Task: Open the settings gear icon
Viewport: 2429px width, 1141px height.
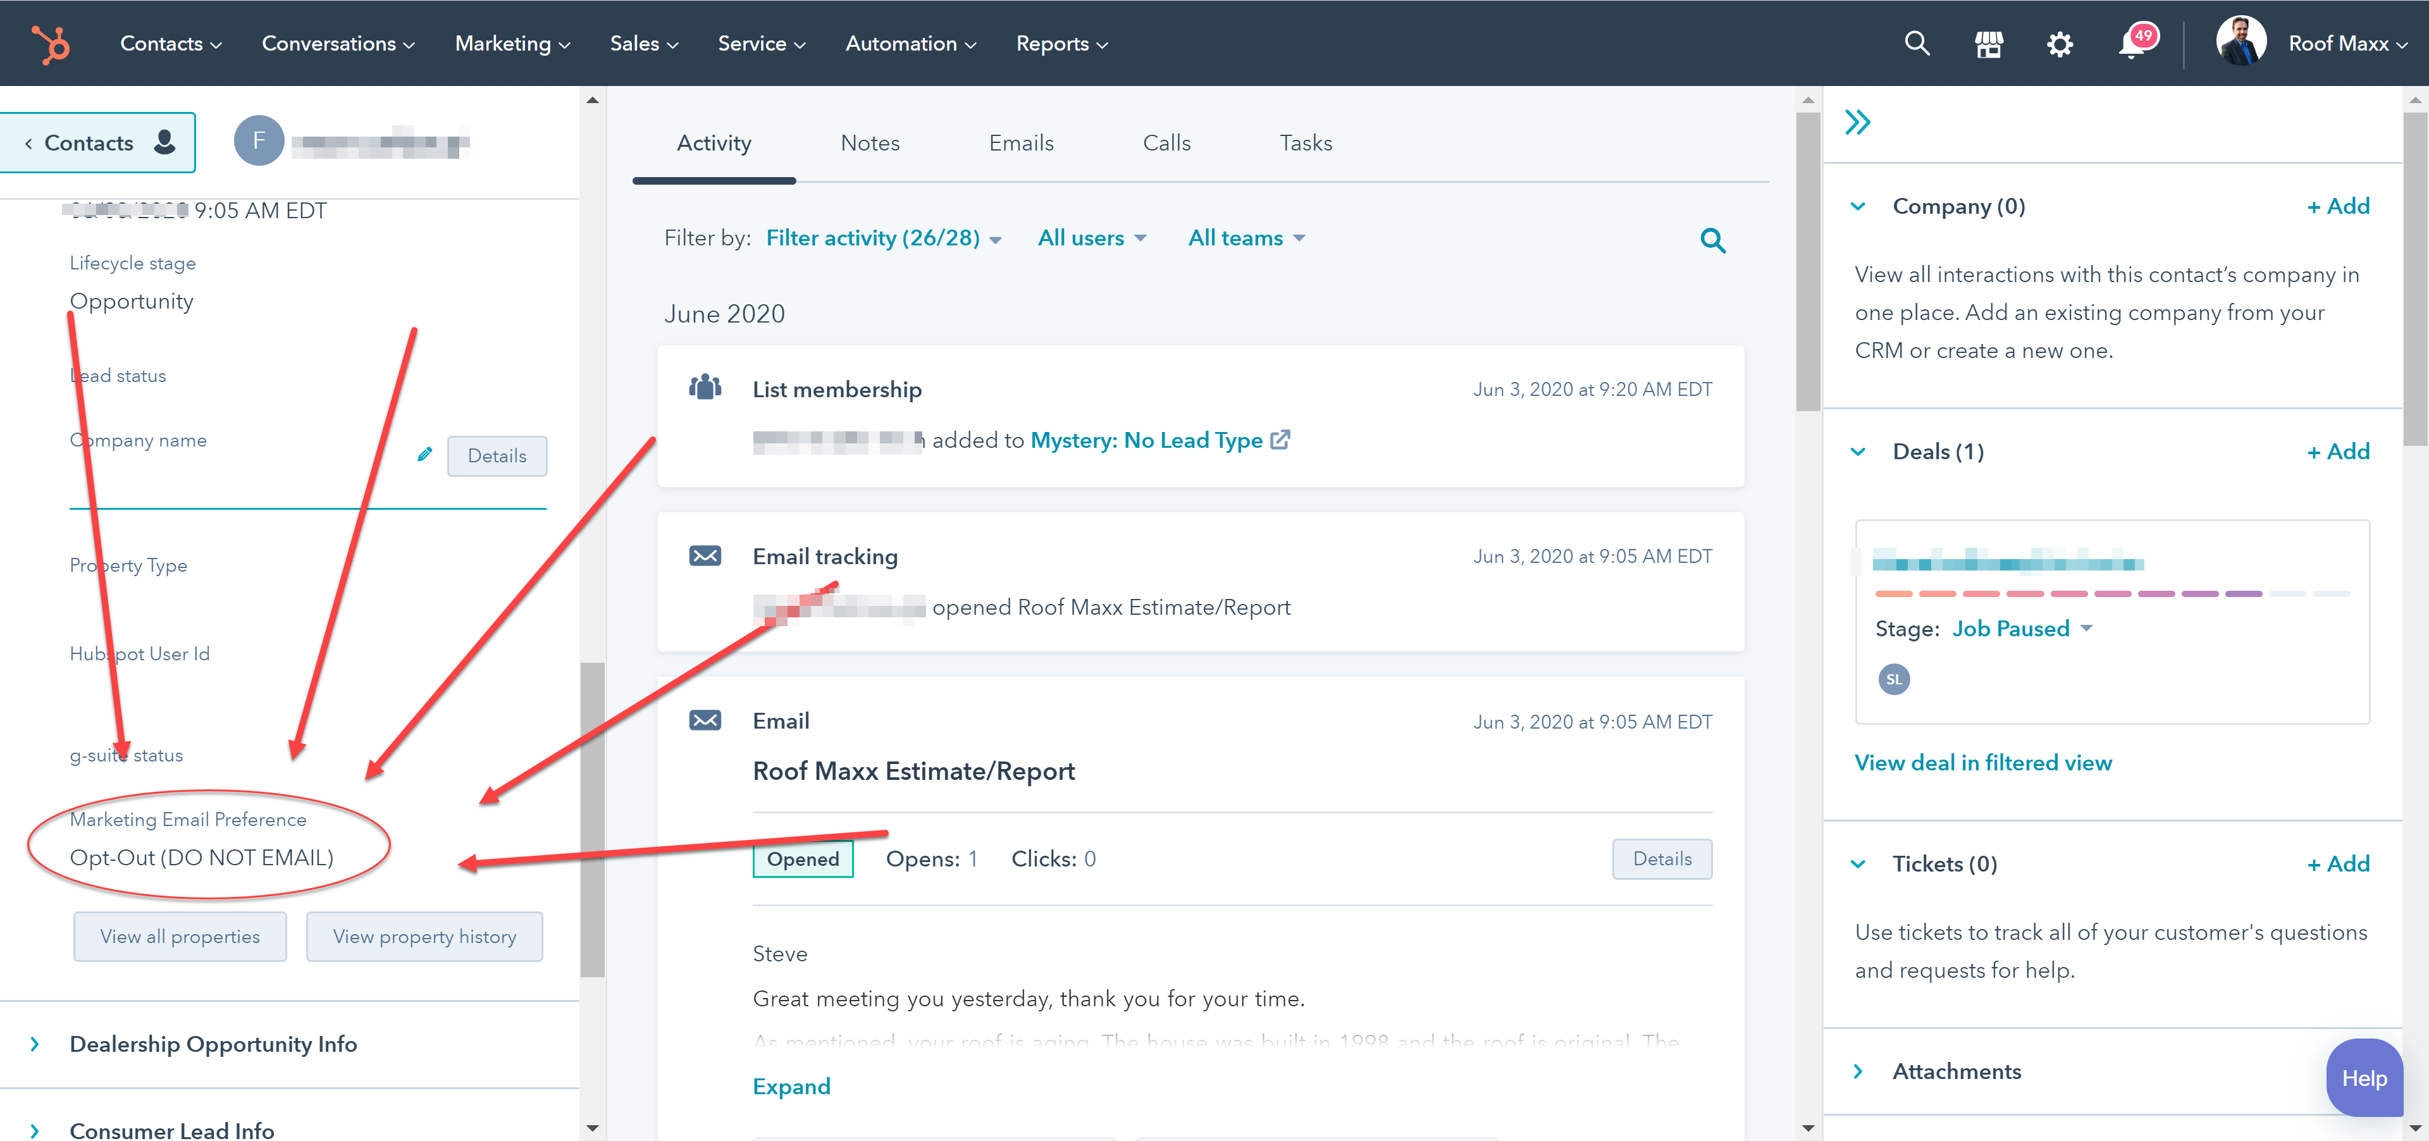Action: click(2060, 44)
